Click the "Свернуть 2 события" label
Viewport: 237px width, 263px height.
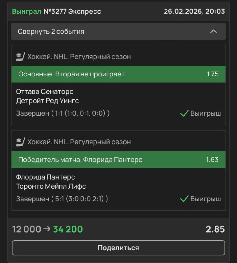tap(51, 32)
